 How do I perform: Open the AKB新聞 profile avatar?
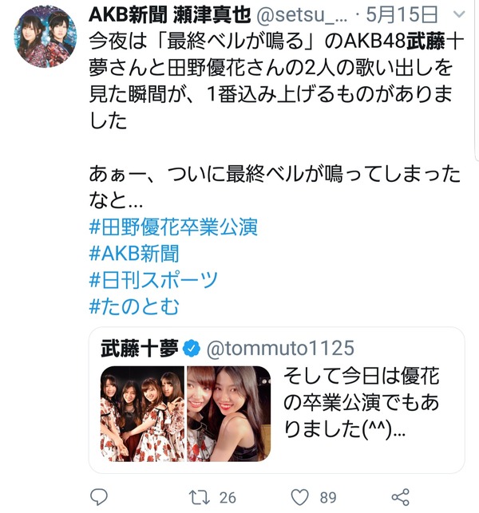46,36
